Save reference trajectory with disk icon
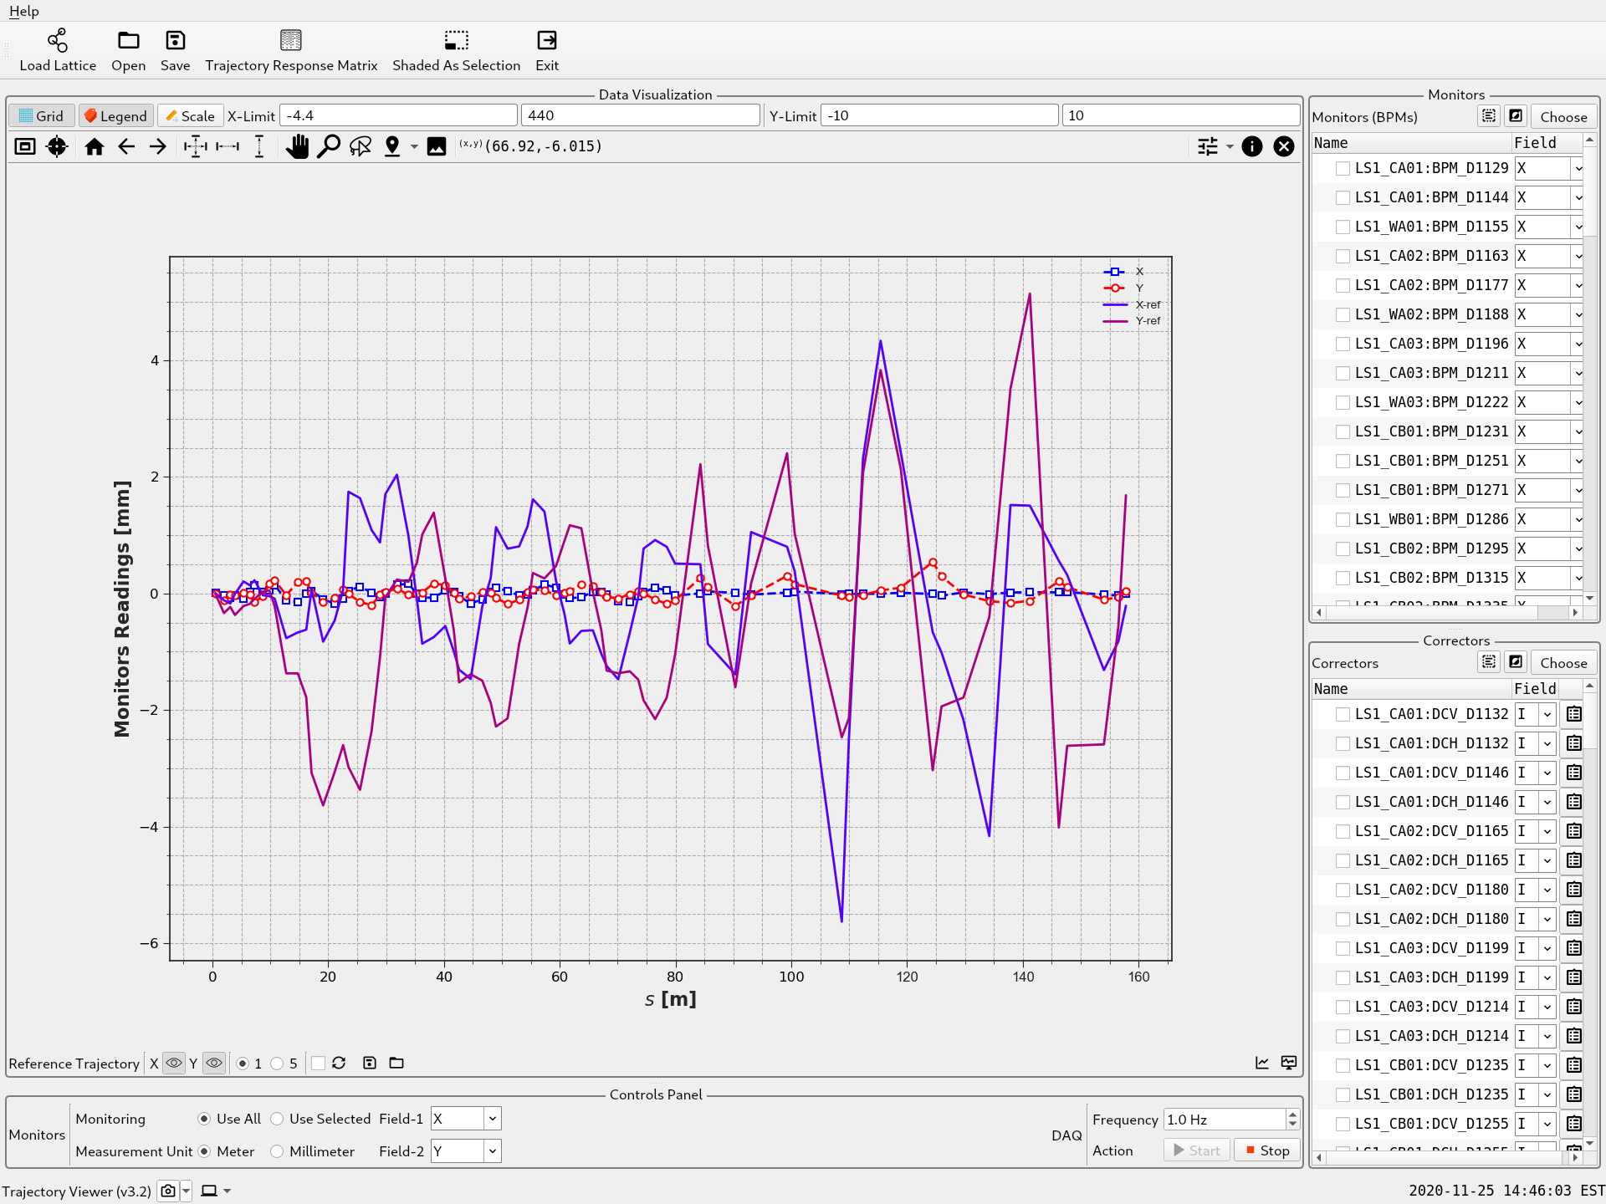Image resolution: width=1606 pixels, height=1204 pixels. [x=370, y=1063]
